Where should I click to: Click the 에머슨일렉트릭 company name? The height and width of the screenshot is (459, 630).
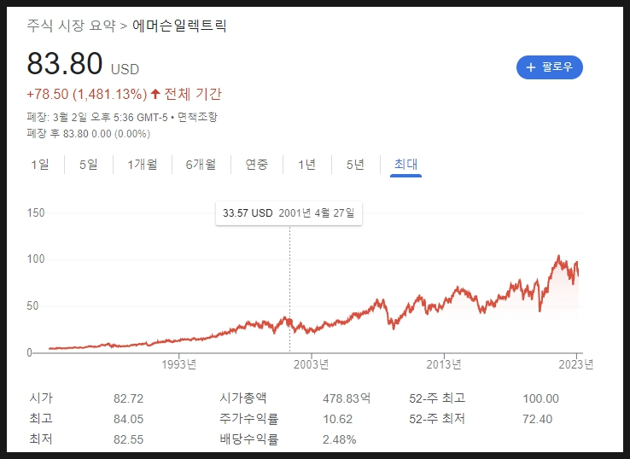[179, 26]
